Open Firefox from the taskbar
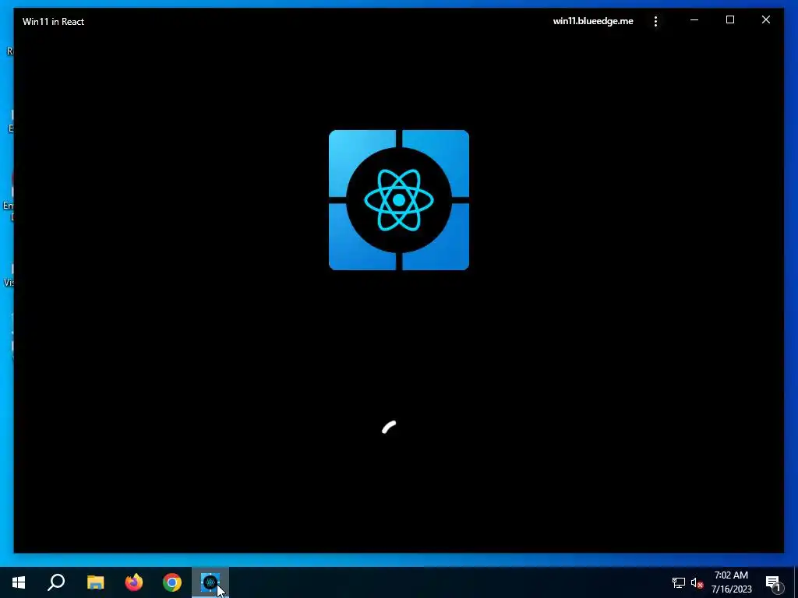Image resolution: width=798 pixels, height=598 pixels. pos(134,582)
